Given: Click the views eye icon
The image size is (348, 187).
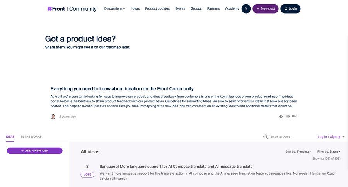Looking at the screenshot, I should coord(281,116).
